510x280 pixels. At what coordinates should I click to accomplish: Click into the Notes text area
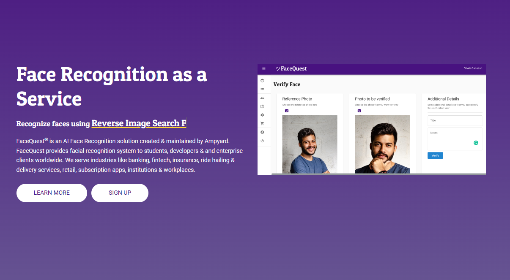[455, 139]
